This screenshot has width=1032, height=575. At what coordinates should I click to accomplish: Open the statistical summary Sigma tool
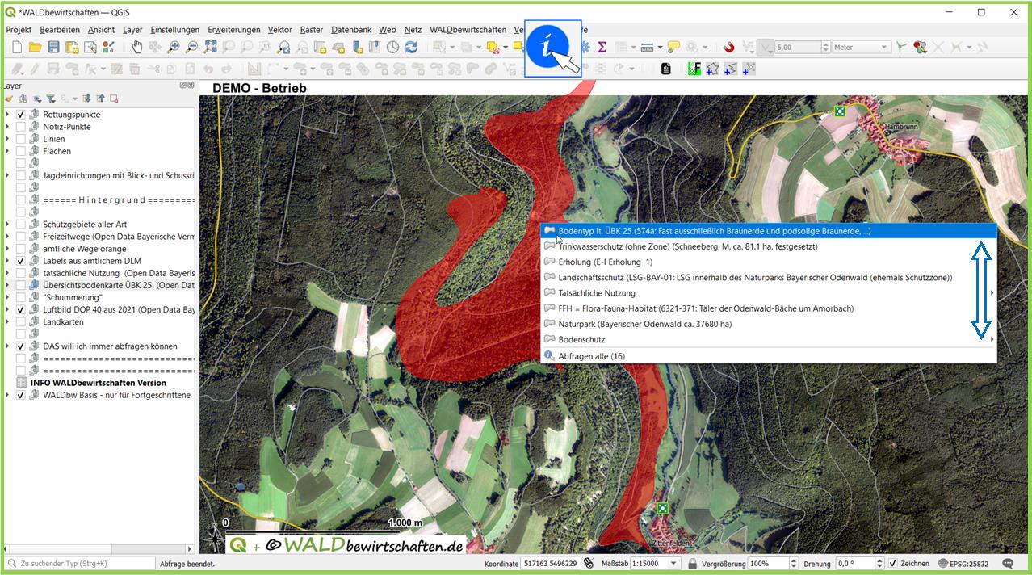click(602, 48)
